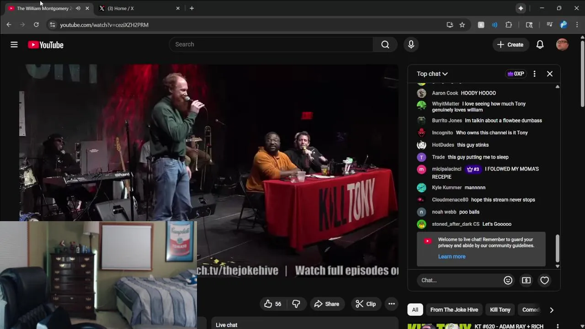Select the Live chat section heading
The width and height of the screenshot is (585, 329).
click(226, 325)
